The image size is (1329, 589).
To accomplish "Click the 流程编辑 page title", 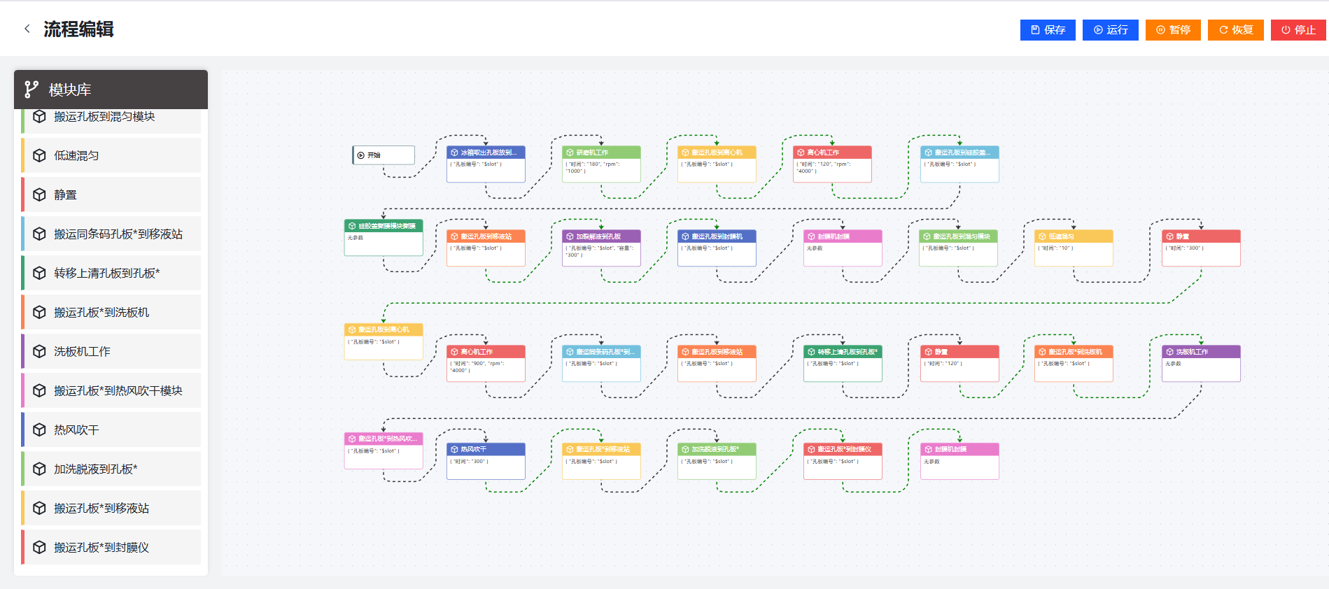I will click(x=78, y=29).
